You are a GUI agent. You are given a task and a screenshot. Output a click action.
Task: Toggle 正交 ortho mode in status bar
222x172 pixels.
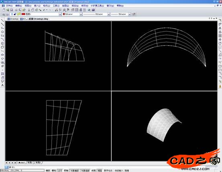[x=60, y=170]
